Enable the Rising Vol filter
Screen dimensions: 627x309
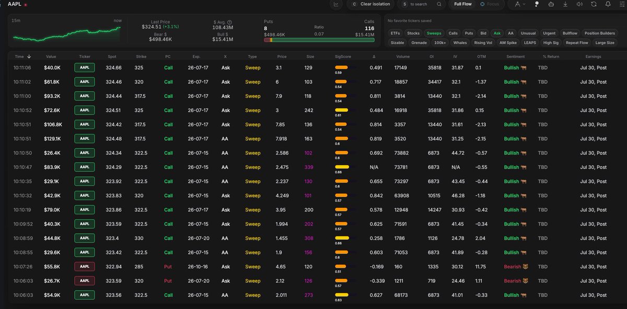click(483, 43)
